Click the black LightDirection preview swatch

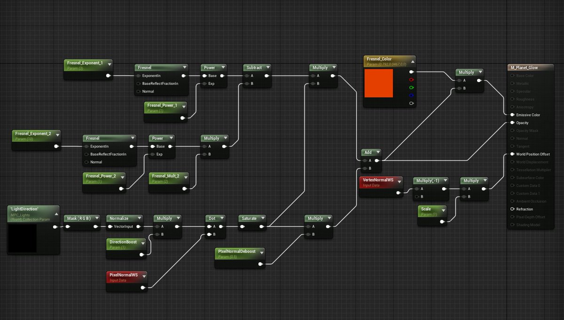[23, 238]
